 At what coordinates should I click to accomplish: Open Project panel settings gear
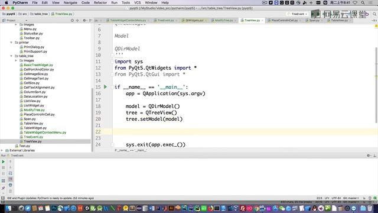click(84, 21)
